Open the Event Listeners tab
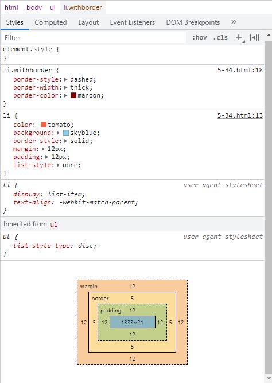This screenshot has width=272, height=383. [133, 22]
